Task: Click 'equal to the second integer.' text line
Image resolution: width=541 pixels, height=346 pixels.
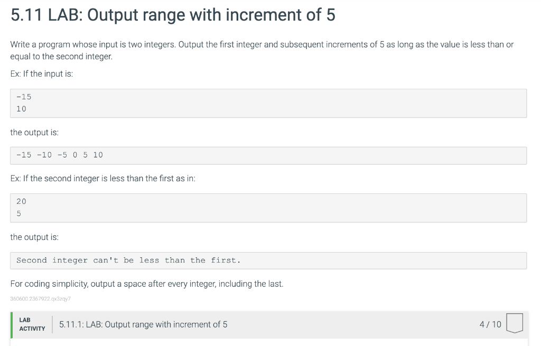Action: coord(61,57)
